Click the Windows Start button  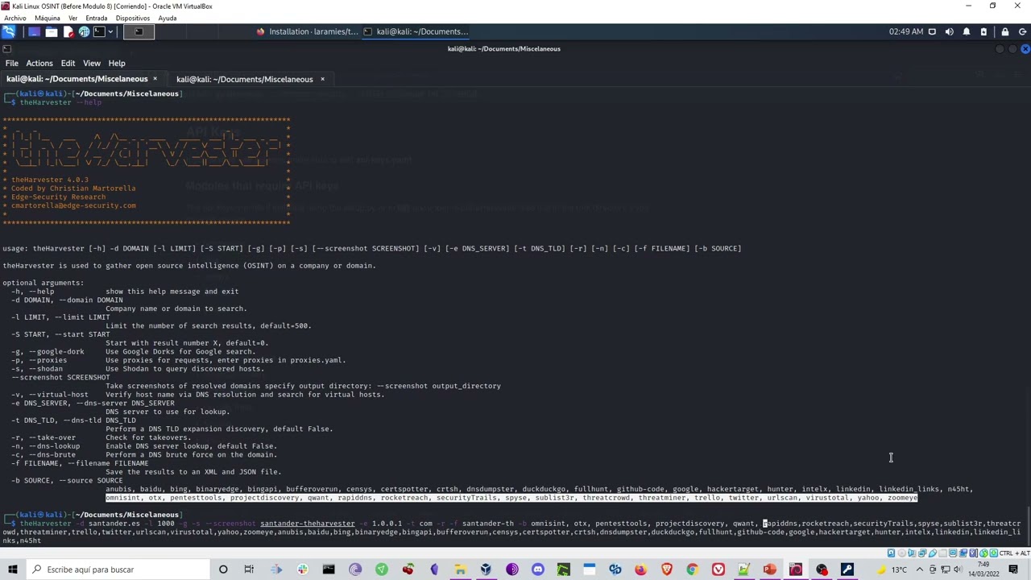click(x=13, y=570)
